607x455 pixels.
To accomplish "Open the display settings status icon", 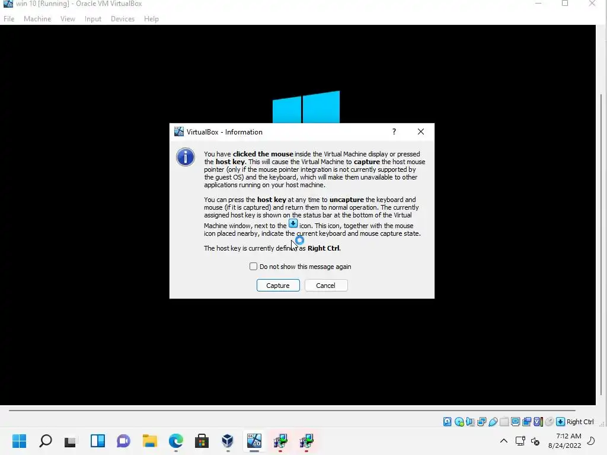I will coord(515,422).
